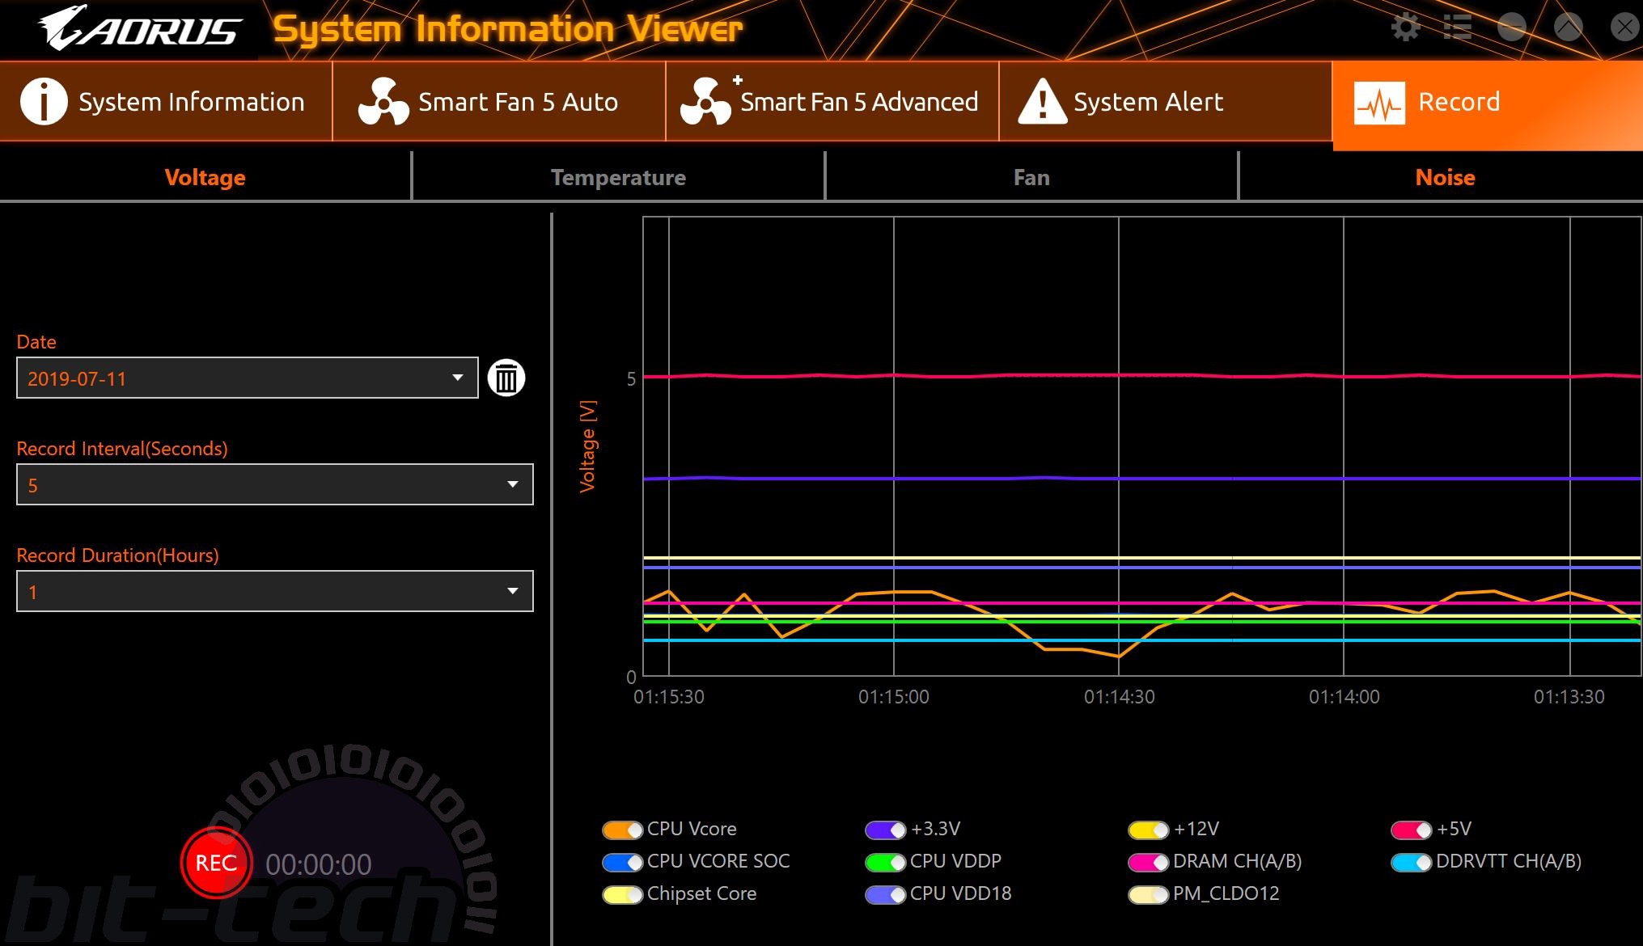The width and height of the screenshot is (1643, 946).
Task: Click the PM_CLDO12 legend label
Action: 1226,893
